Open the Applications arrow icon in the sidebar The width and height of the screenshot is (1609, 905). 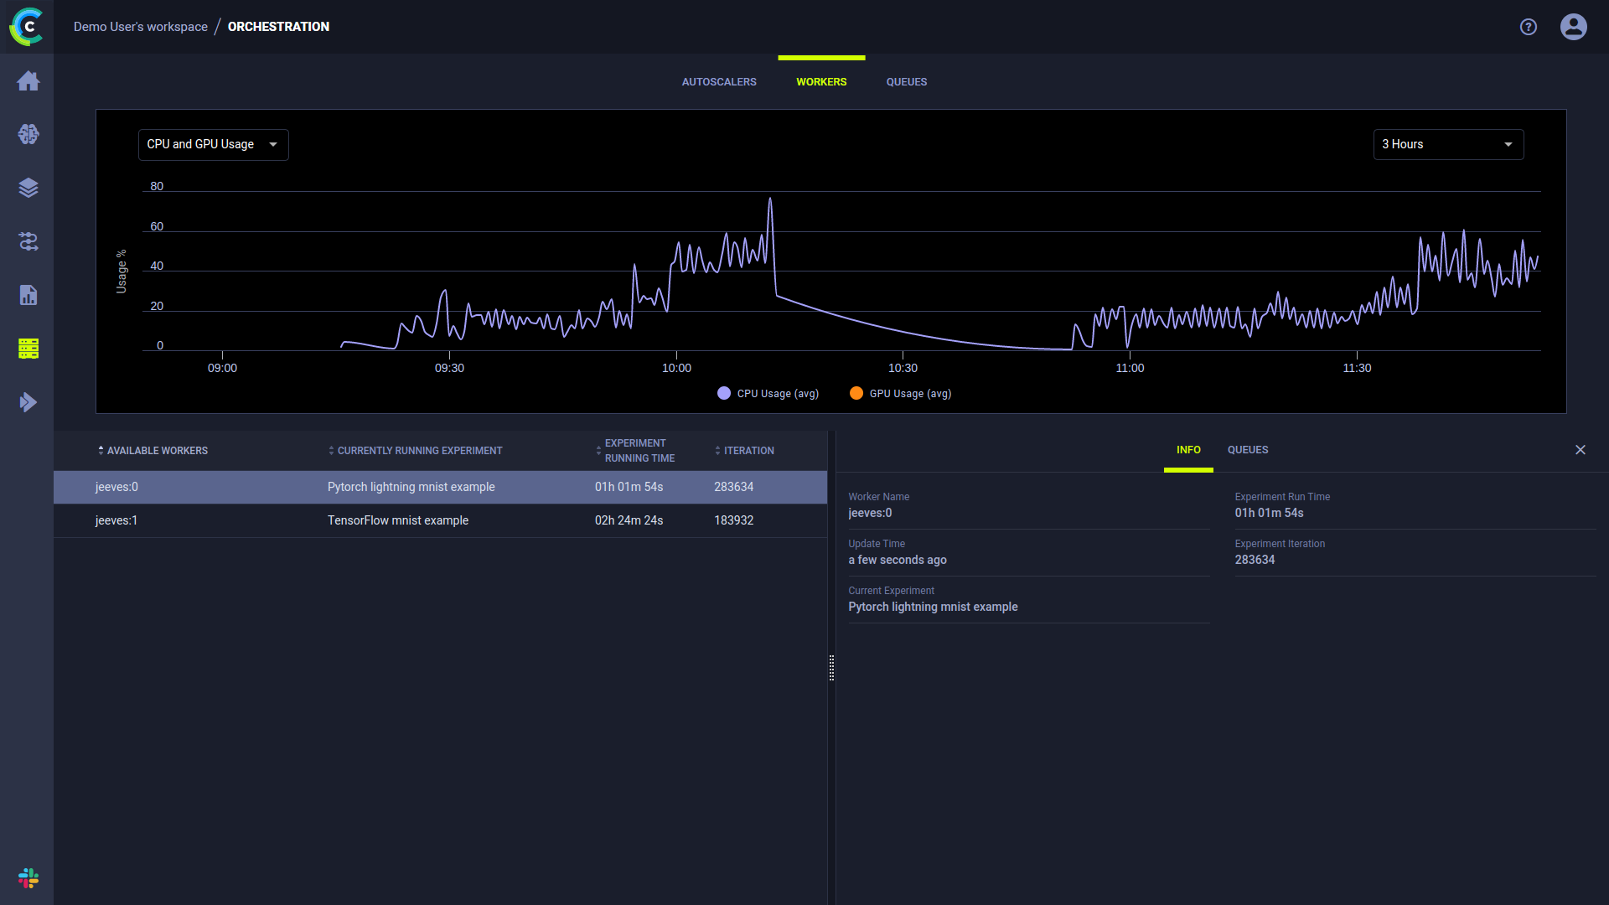tap(28, 402)
